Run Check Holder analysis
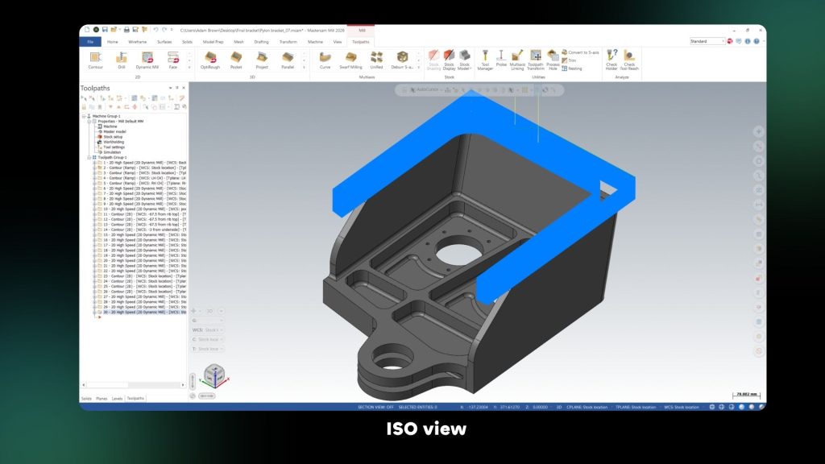The width and height of the screenshot is (825, 464). 611,60
